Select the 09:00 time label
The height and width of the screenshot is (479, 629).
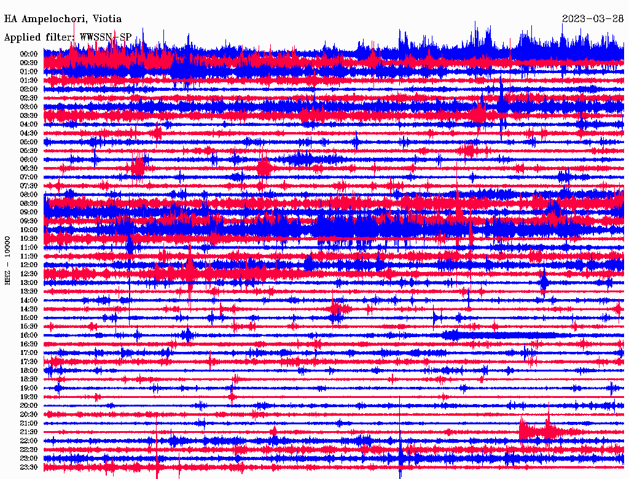(x=29, y=212)
